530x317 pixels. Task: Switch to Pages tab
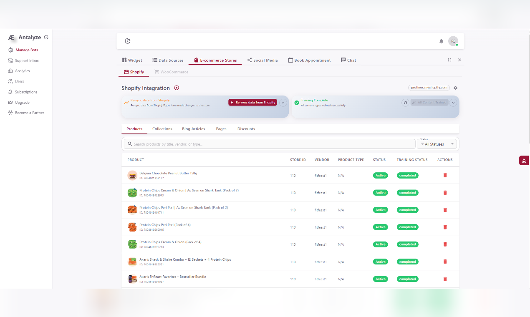pyautogui.click(x=221, y=129)
